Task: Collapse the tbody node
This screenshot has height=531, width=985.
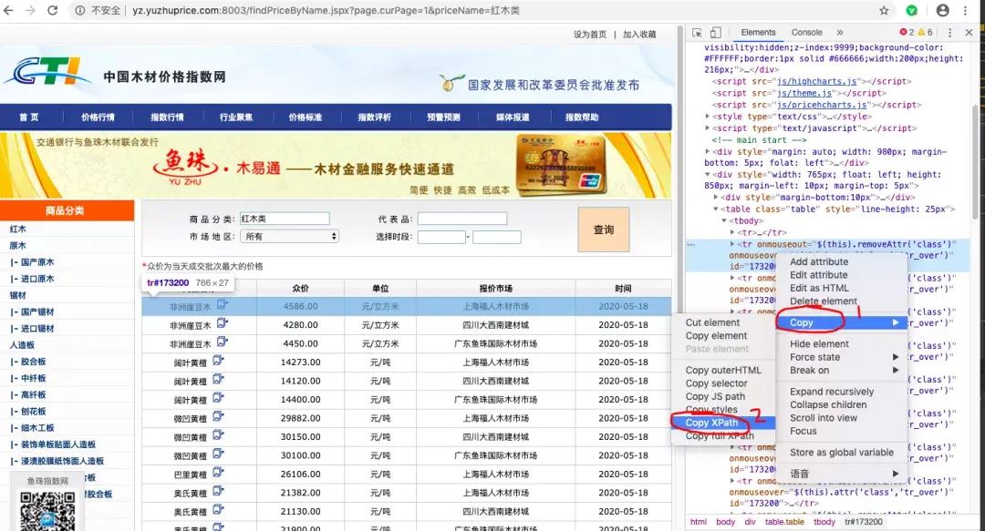Action: (724, 221)
